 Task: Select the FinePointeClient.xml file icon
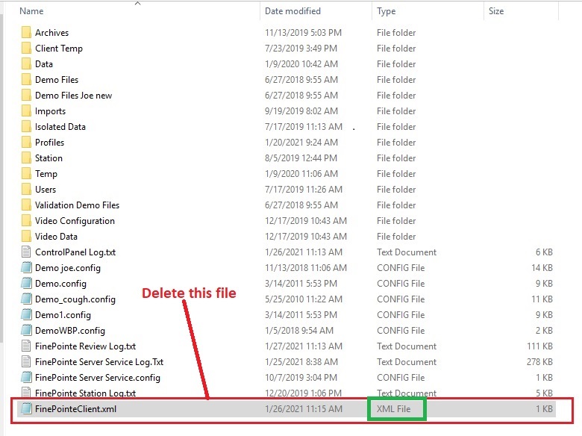26,409
